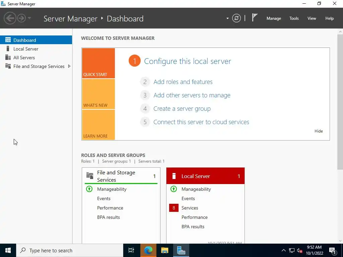Open the red Local Server tile header
The height and width of the screenshot is (257, 343).
(205, 176)
